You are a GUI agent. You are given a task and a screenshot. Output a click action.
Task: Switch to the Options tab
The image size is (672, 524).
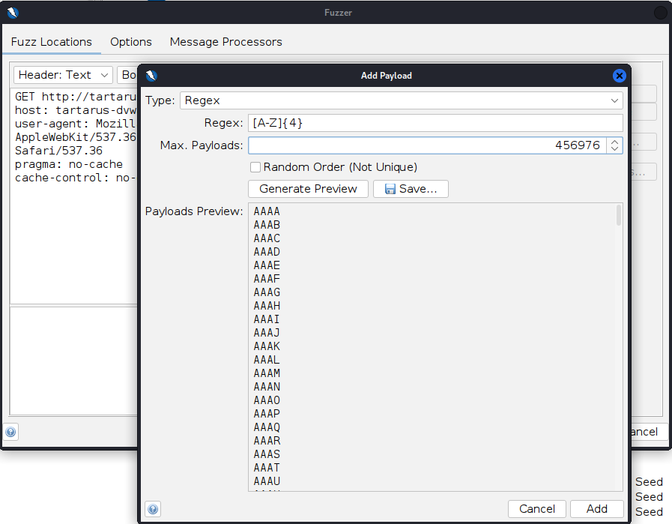[x=131, y=42]
